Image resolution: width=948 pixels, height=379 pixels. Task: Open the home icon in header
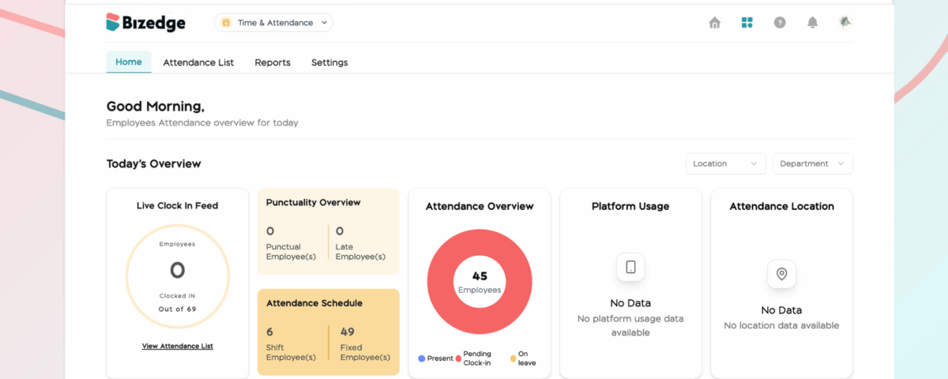(715, 23)
